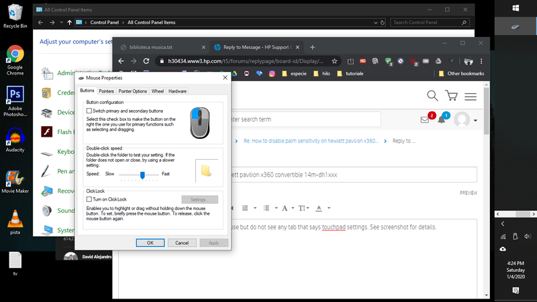Reload the HP Support page in Chrome

click(146, 61)
